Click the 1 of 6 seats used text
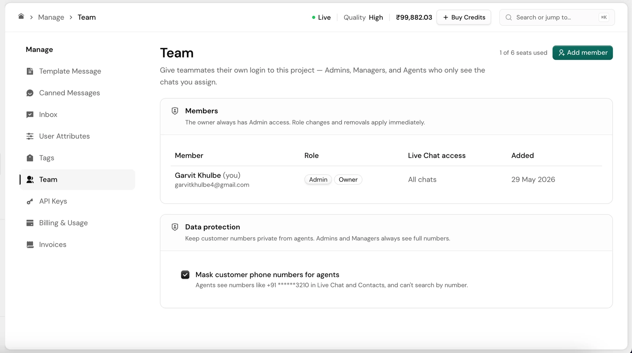This screenshot has height=353, width=632. click(x=523, y=53)
